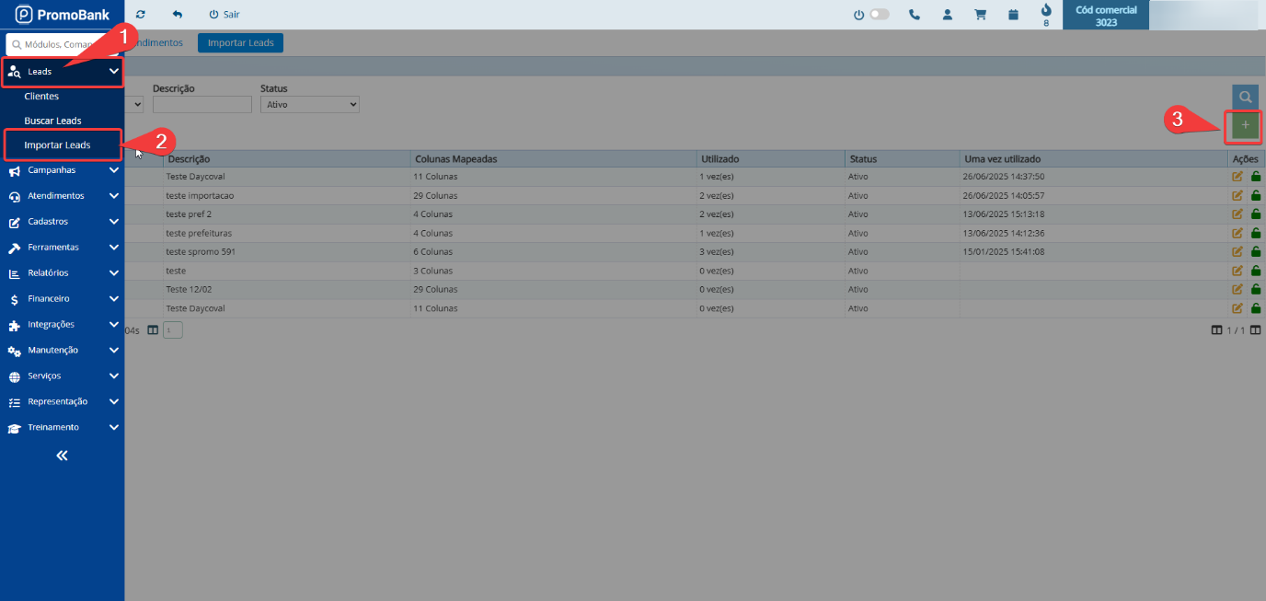Click the refresh icon in top bar
This screenshot has width=1266, height=601.
[x=141, y=15]
